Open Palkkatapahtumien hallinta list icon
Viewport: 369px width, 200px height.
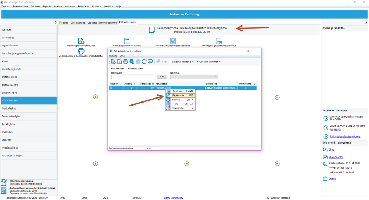[127, 41]
